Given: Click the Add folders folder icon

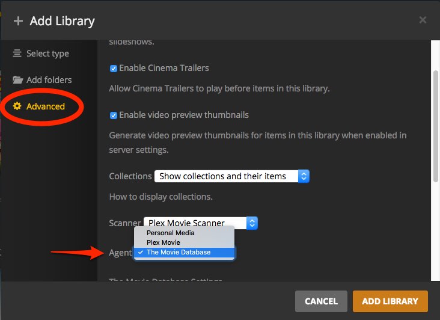Looking at the screenshot, I should [x=17, y=80].
